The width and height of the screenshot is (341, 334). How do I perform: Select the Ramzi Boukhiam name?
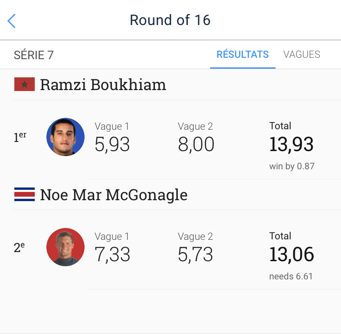click(x=103, y=85)
